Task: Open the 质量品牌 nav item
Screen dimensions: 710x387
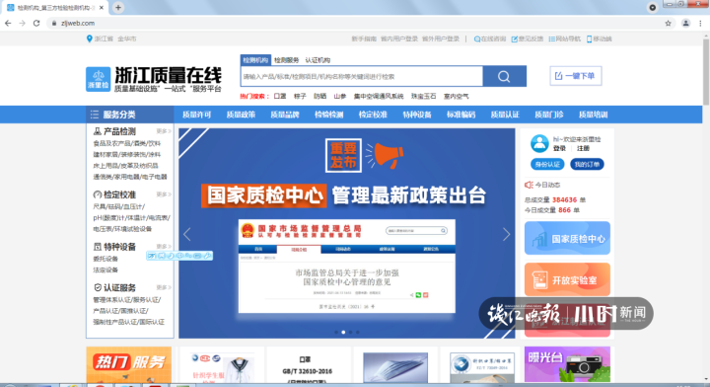Action: (285, 115)
